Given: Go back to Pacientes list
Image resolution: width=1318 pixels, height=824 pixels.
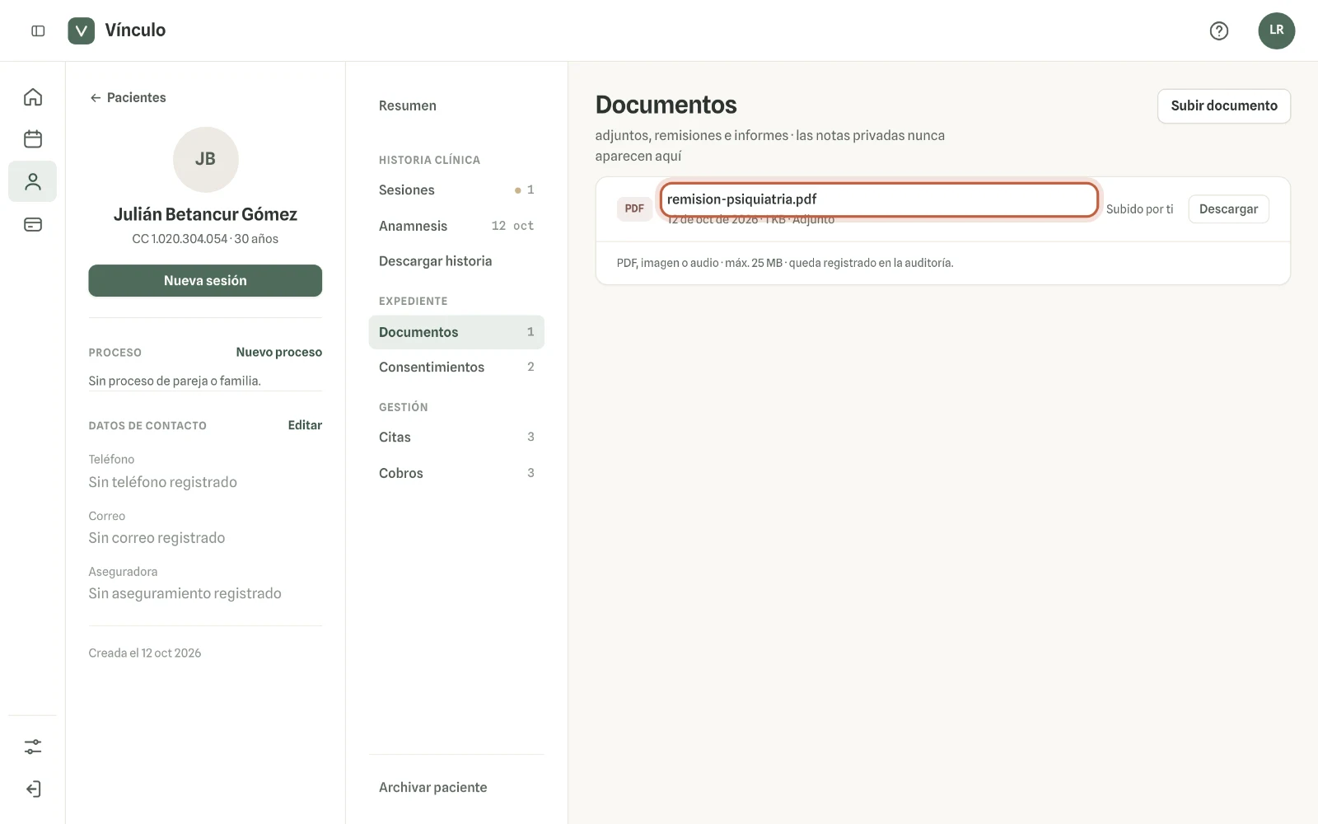Looking at the screenshot, I should click(128, 97).
